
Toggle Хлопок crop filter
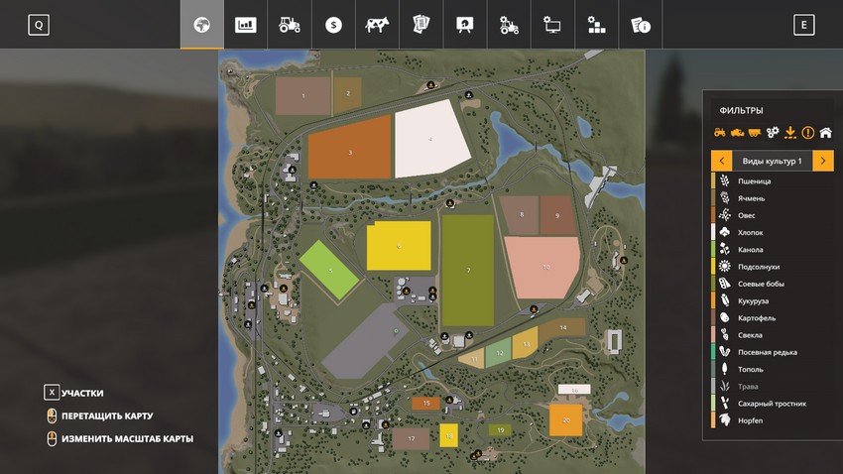click(x=772, y=233)
